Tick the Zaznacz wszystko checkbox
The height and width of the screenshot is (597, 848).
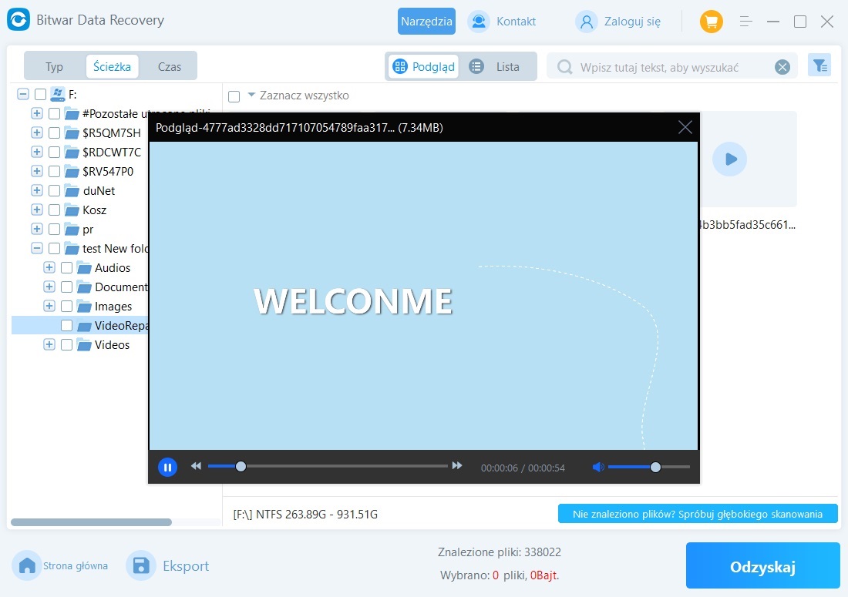click(234, 96)
